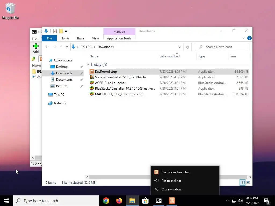This screenshot has width=275, height=206.
Task: Open the Application Tools tab
Action: [119, 38]
